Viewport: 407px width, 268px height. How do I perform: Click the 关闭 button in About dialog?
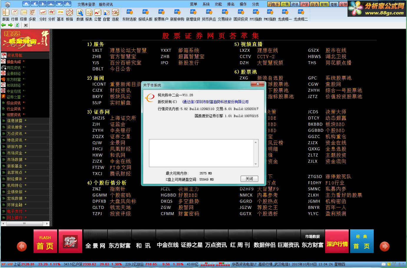[x=249, y=179]
